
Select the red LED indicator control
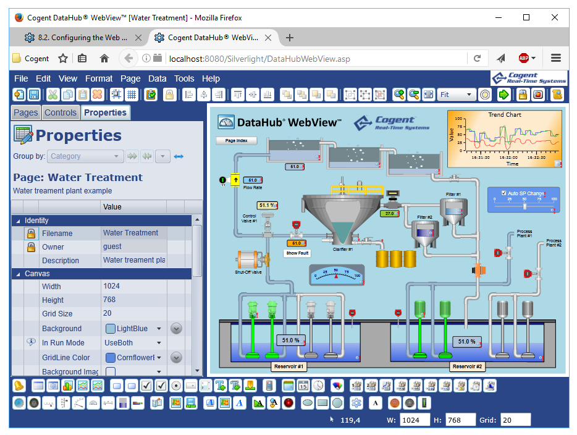(288, 403)
